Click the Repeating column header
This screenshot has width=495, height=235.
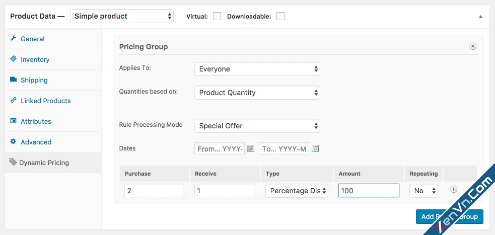click(x=423, y=174)
